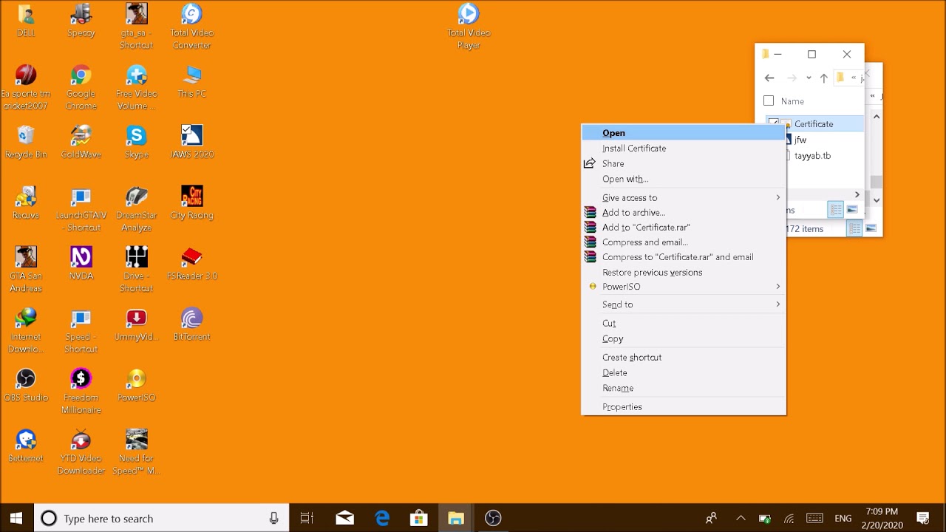Viewport: 946px width, 532px height.
Task: Select the tayyab.tb file in Explorer
Action: (812, 156)
